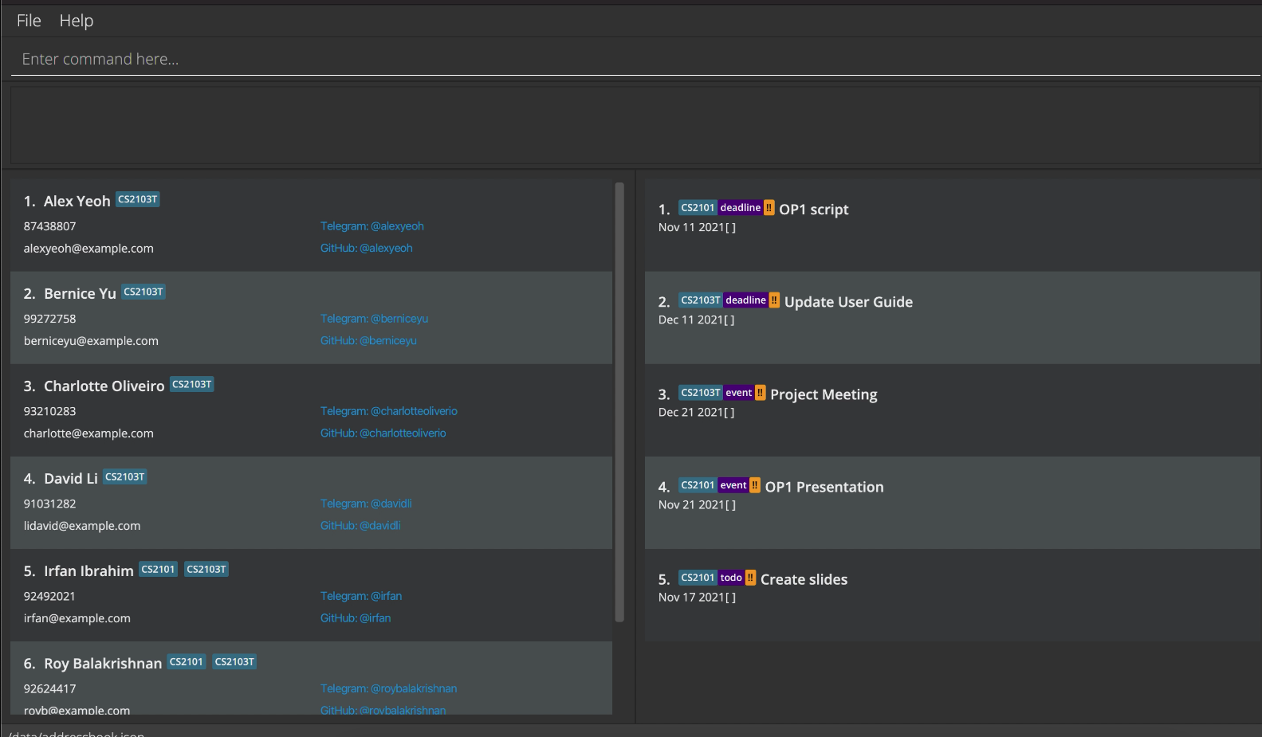The width and height of the screenshot is (1262, 737).
Task: Click the CS2103T tag on Irfan Ibrahim
Action: pyautogui.click(x=206, y=569)
